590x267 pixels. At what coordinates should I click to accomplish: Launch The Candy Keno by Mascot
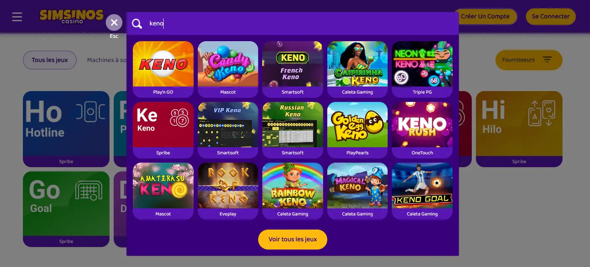click(228, 69)
